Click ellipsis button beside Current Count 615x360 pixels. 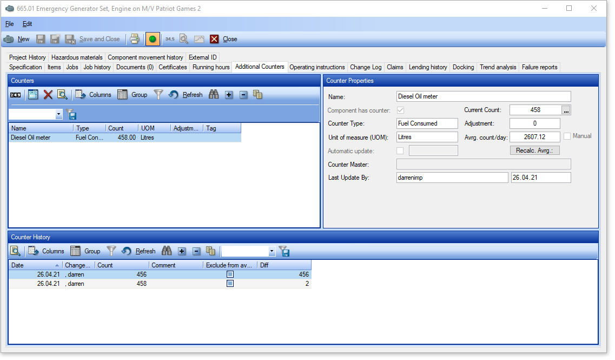tap(566, 110)
